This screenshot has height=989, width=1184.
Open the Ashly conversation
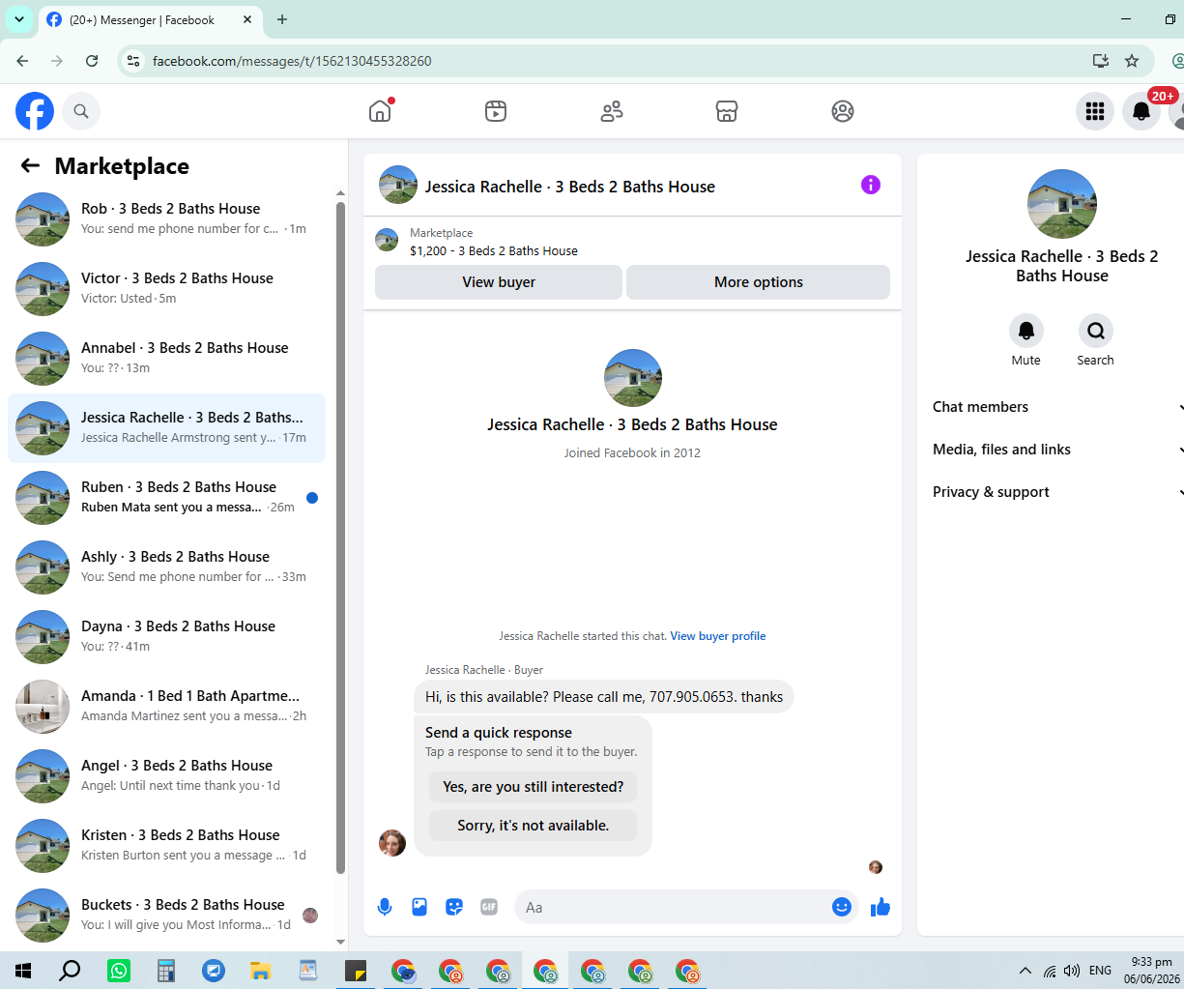(166, 567)
